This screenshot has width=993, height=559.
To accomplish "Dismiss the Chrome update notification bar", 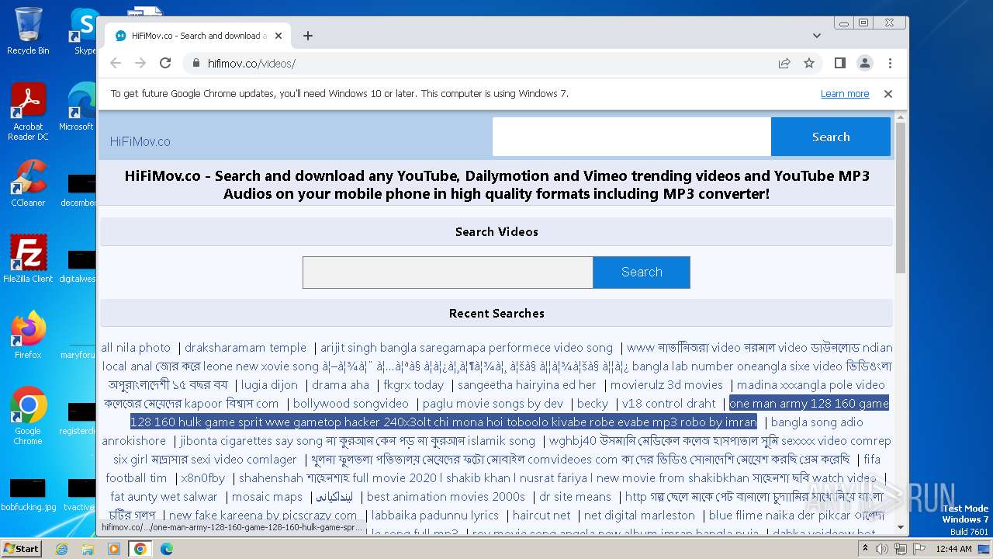I will (888, 94).
